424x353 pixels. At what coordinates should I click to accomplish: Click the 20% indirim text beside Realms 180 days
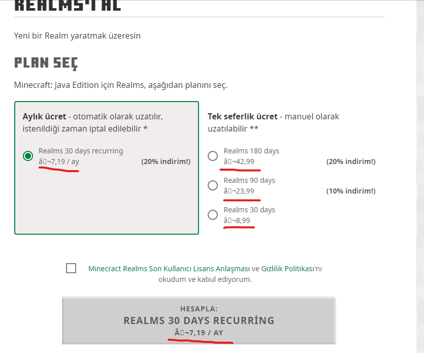350,162
